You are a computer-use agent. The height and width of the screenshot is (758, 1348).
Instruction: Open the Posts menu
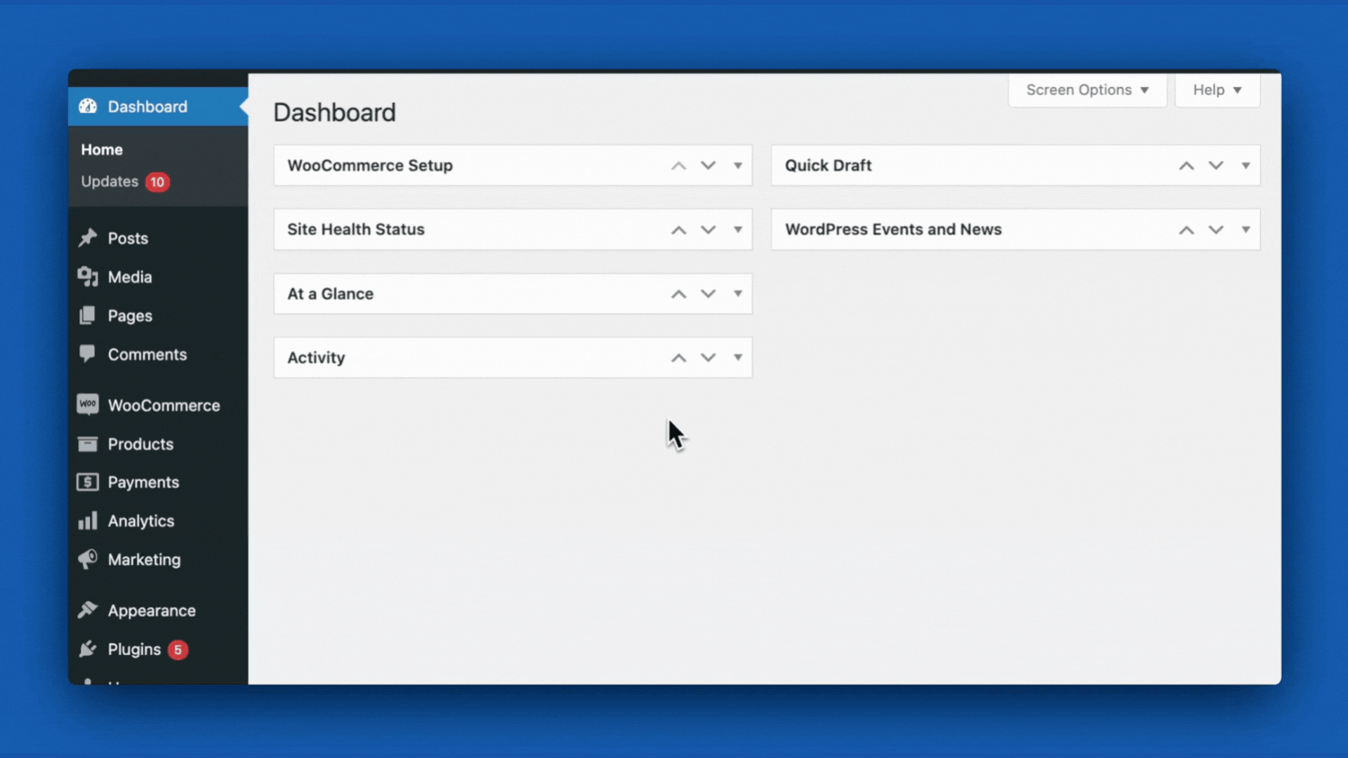click(158, 238)
